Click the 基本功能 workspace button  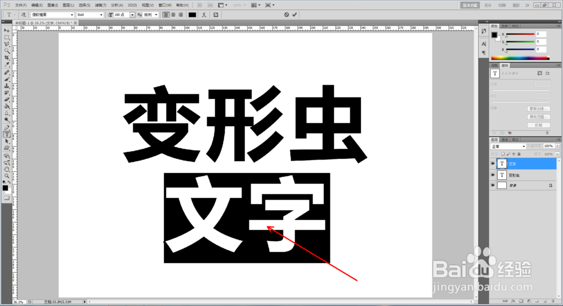(x=470, y=5)
